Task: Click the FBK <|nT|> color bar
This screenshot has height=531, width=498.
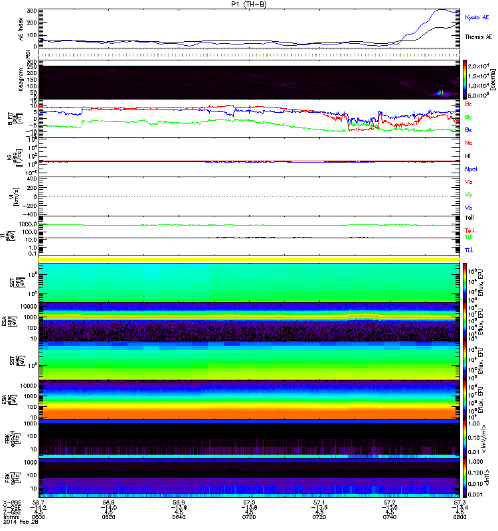Action: (x=465, y=478)
